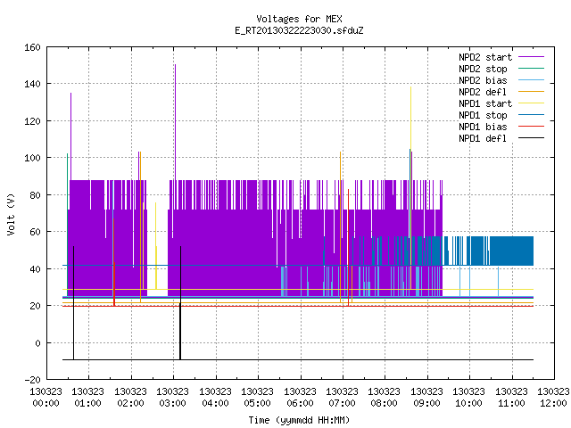Click the 'Volt (V)' y-axis label
The height and width of the screenshot is (428, 571).
coord(11,214)
